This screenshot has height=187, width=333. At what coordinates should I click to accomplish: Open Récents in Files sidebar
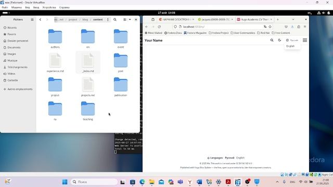tap(12, 28)
